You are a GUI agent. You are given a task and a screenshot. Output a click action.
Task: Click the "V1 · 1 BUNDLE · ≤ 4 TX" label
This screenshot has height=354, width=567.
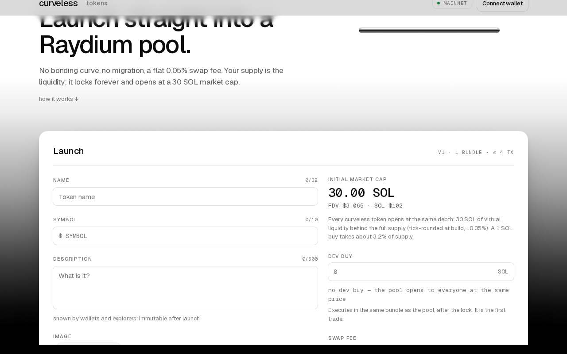tap(476, 152)
